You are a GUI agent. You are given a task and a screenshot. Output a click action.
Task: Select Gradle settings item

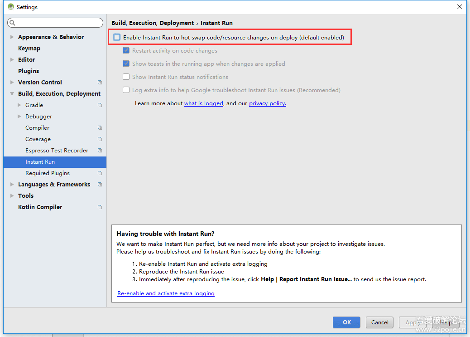34,105
